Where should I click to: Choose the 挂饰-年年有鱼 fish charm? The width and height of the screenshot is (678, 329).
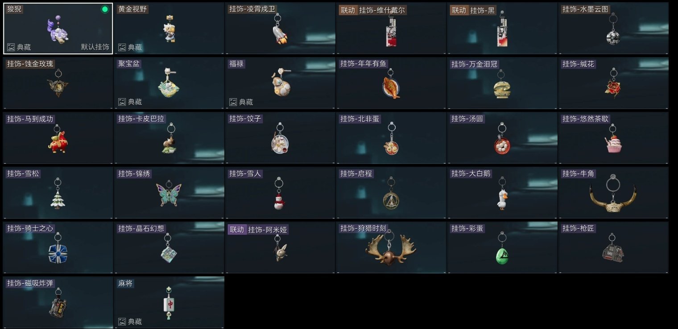391,83
